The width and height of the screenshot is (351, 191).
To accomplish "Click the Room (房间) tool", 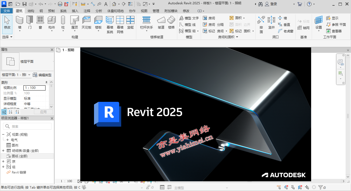I will click(x=209, y=18).
